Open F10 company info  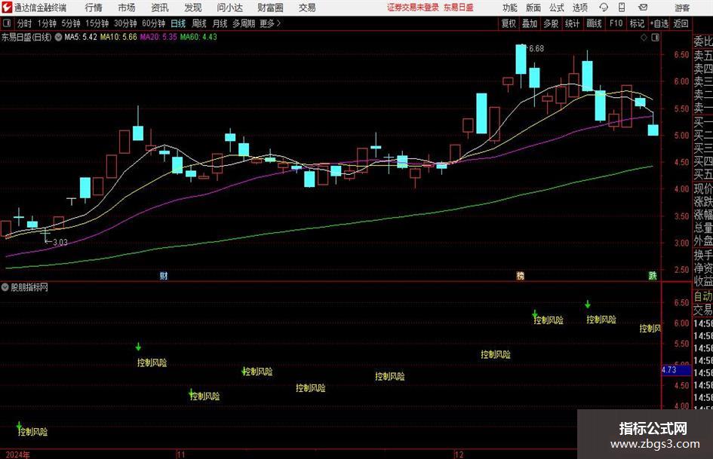click(616, 23)
